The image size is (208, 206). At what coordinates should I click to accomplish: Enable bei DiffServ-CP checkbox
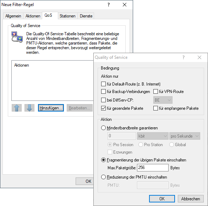coord(103,100)
